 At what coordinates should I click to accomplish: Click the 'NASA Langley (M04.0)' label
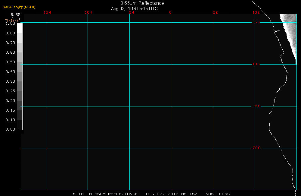(x=19, y=7)
